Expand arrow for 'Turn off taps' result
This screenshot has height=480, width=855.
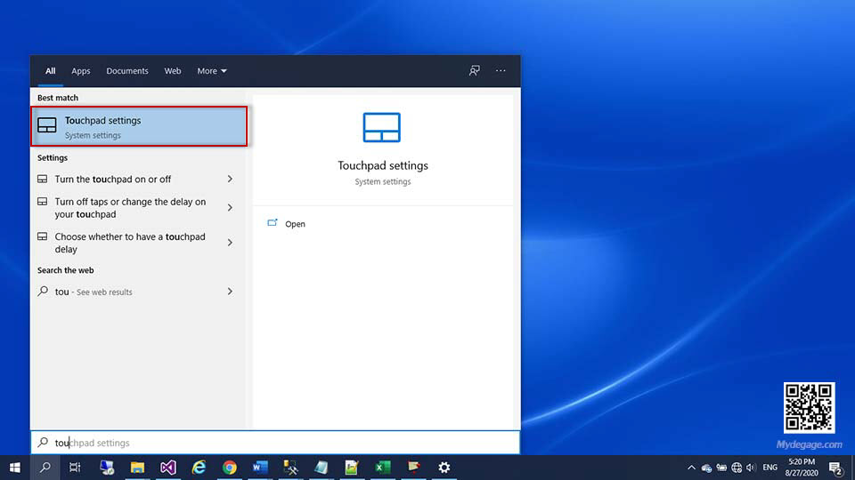230,208
